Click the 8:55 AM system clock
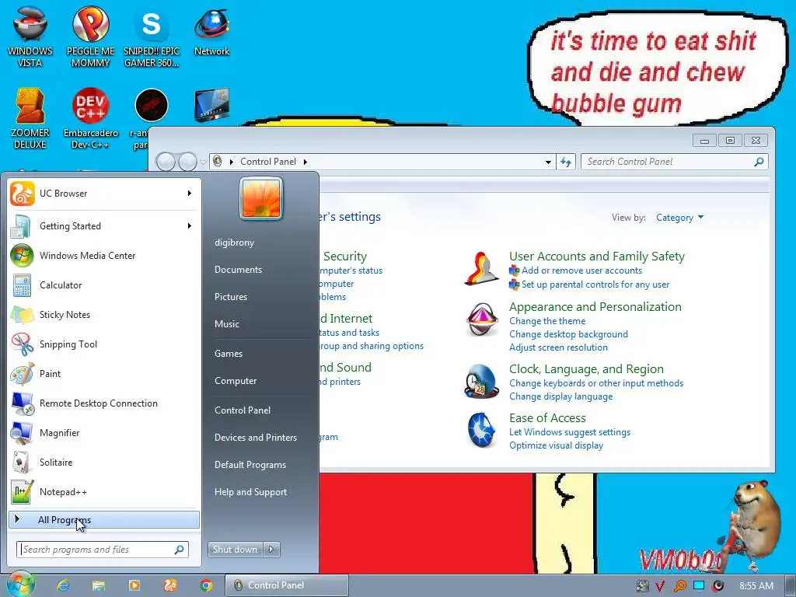 (x=756, y=586)
